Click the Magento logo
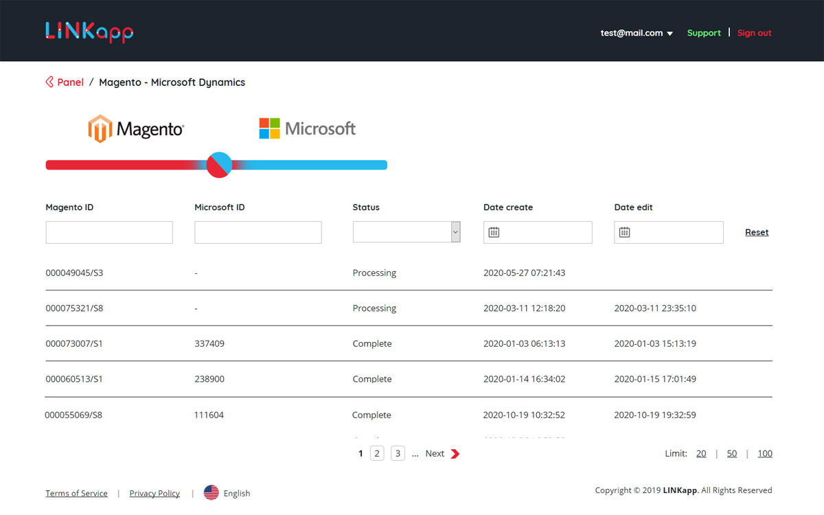Screen dimensions: 824x515 (x=136, y=129)
